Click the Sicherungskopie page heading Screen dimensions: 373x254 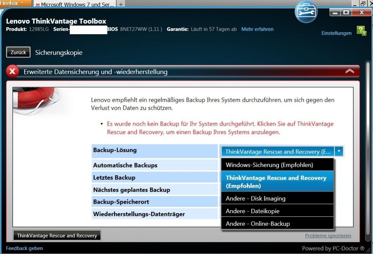(59, 52)
